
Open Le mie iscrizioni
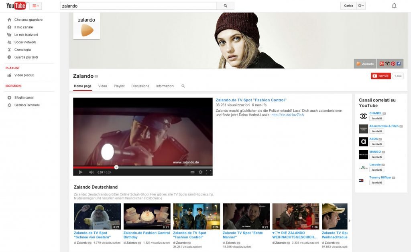point(26,34)
